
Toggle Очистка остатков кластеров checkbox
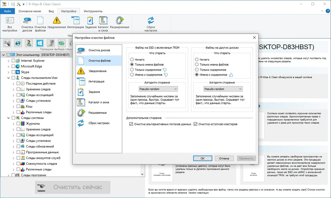click(196, 124)
